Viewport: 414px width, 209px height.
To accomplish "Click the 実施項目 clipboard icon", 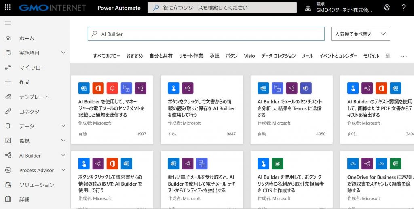I will click(x=8, y=53).
